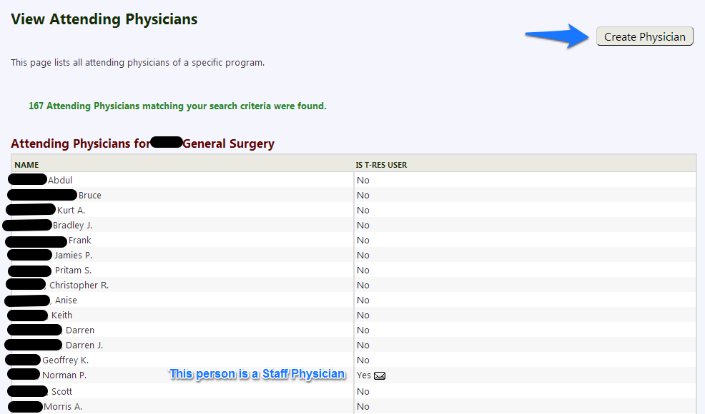Click the IS T-RES USER column header

click(x=381, y=165)
